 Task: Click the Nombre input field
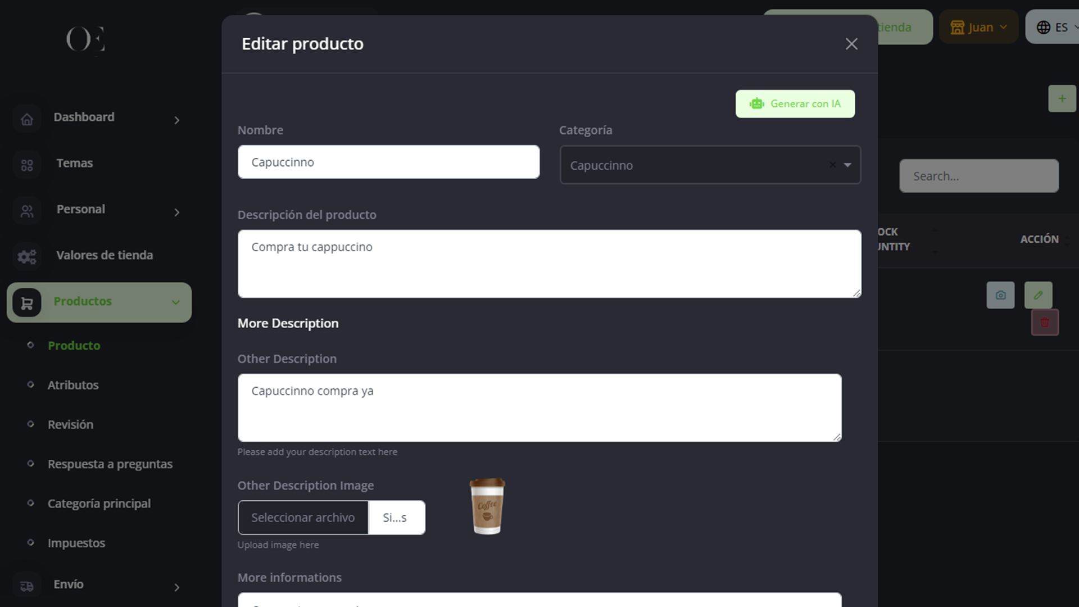click(x=388, y=162)
